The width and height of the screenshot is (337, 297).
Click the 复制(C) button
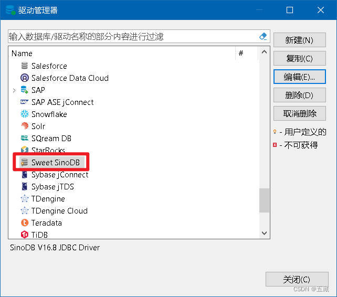click(x=300, y=58)
